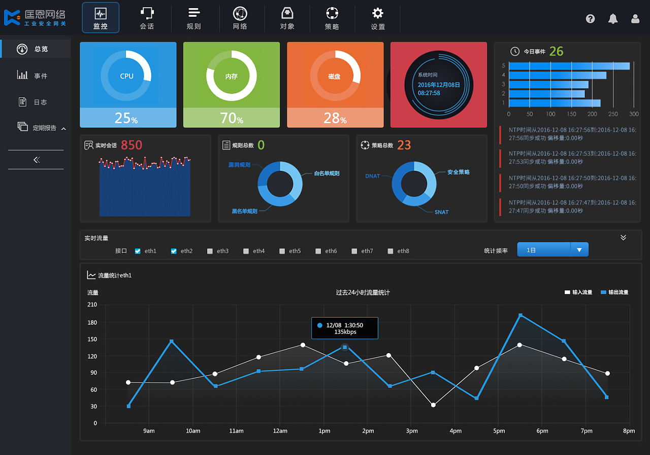650x455 pixels.
Task: Click the 规则总数 document icon
Action: tap(226, 146)
